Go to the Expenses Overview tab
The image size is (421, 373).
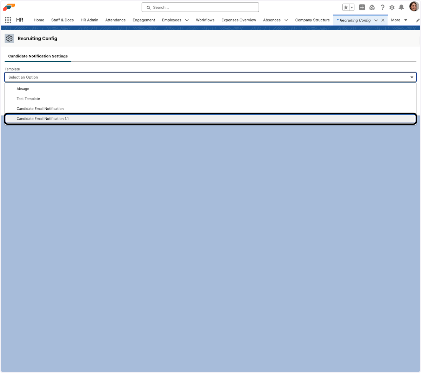click(x=239, y=20)
